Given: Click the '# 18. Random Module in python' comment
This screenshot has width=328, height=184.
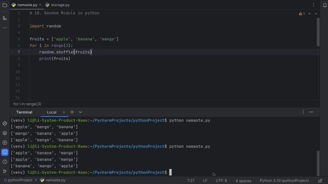Looking at the screenshot, I should coord(65,13).
